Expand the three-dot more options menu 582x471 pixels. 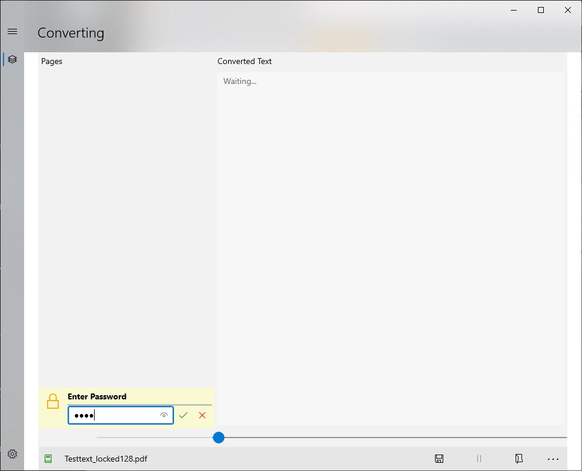(x=553, y=459)
